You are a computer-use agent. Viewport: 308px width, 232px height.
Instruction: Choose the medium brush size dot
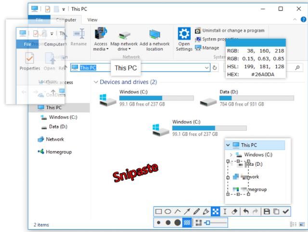tap(168, 222)
